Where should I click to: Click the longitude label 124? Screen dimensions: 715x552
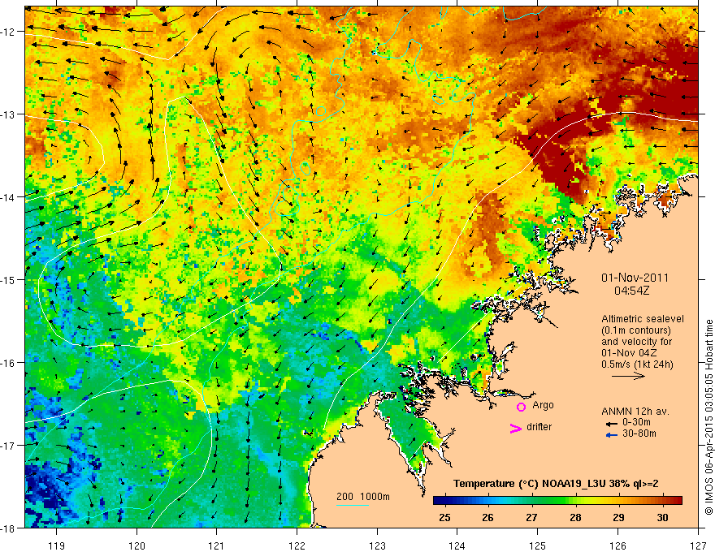tap(457, 546)
